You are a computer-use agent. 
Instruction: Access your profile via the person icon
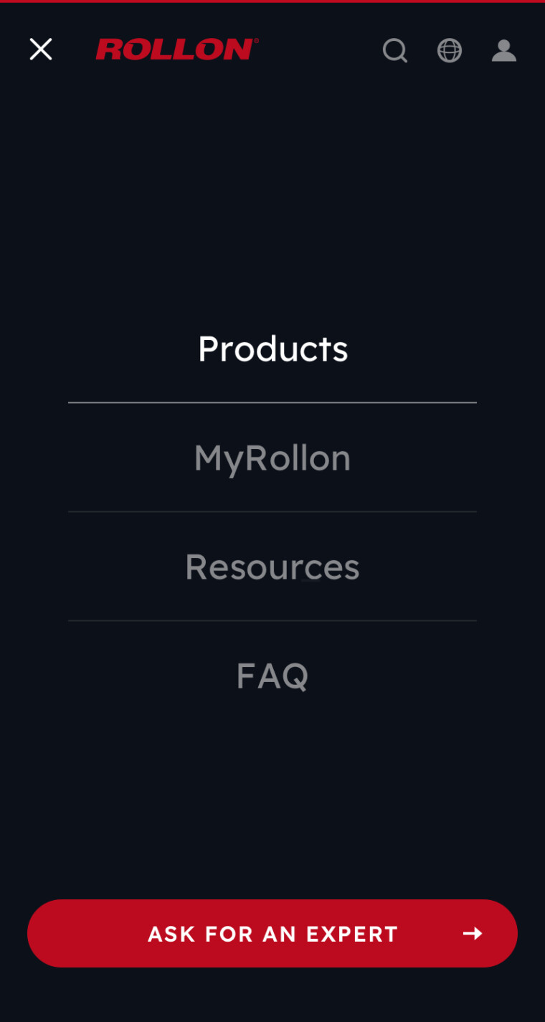[x=504, y=50]
